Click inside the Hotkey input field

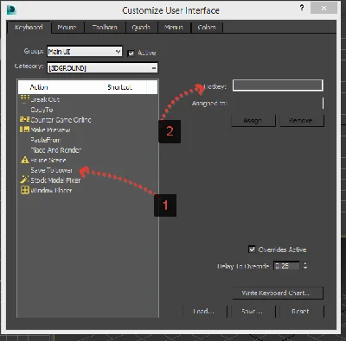pos(278,85)
